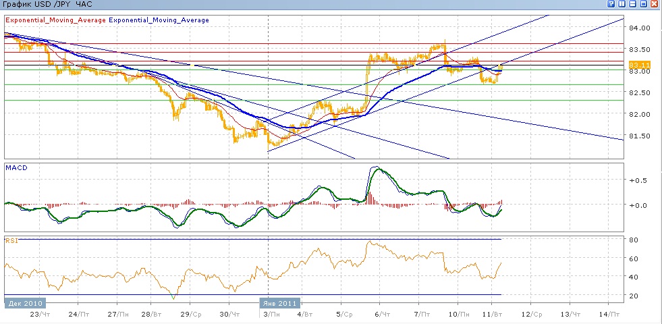Click the +0.5 MACD axis label
Screen dimensions: 662x324
pyautogui.click(x=638, y=180)
